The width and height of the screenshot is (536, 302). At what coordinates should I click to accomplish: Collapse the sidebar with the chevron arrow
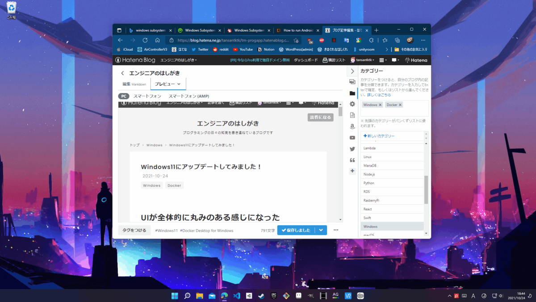click(x=352, y=71)
